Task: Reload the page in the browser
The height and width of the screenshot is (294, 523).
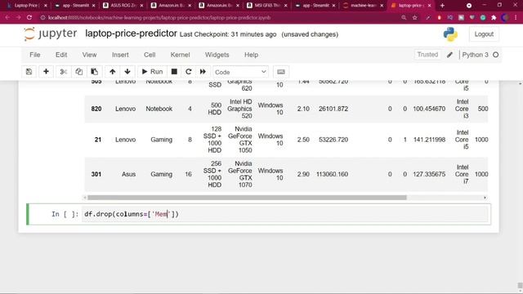Action: [x=29, y=18]
